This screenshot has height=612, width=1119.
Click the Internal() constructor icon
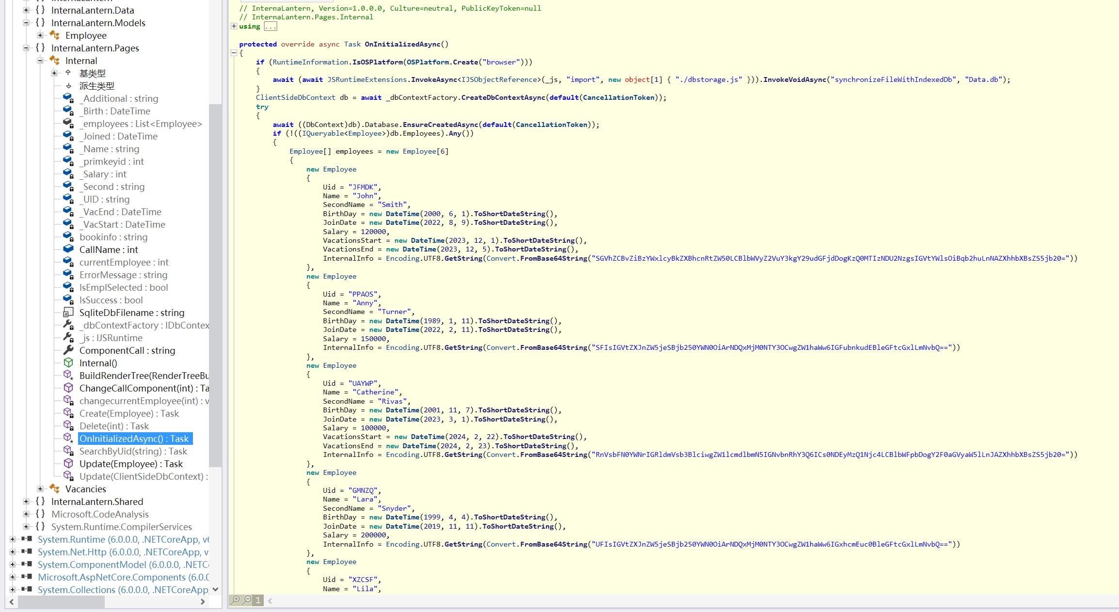(x=68, y=362)
